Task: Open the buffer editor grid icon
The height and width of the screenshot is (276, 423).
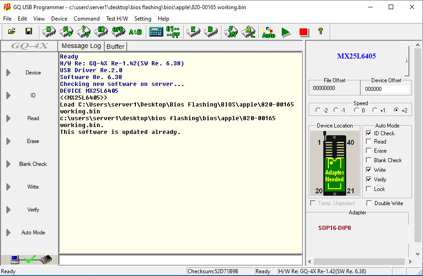Action: 156,32
